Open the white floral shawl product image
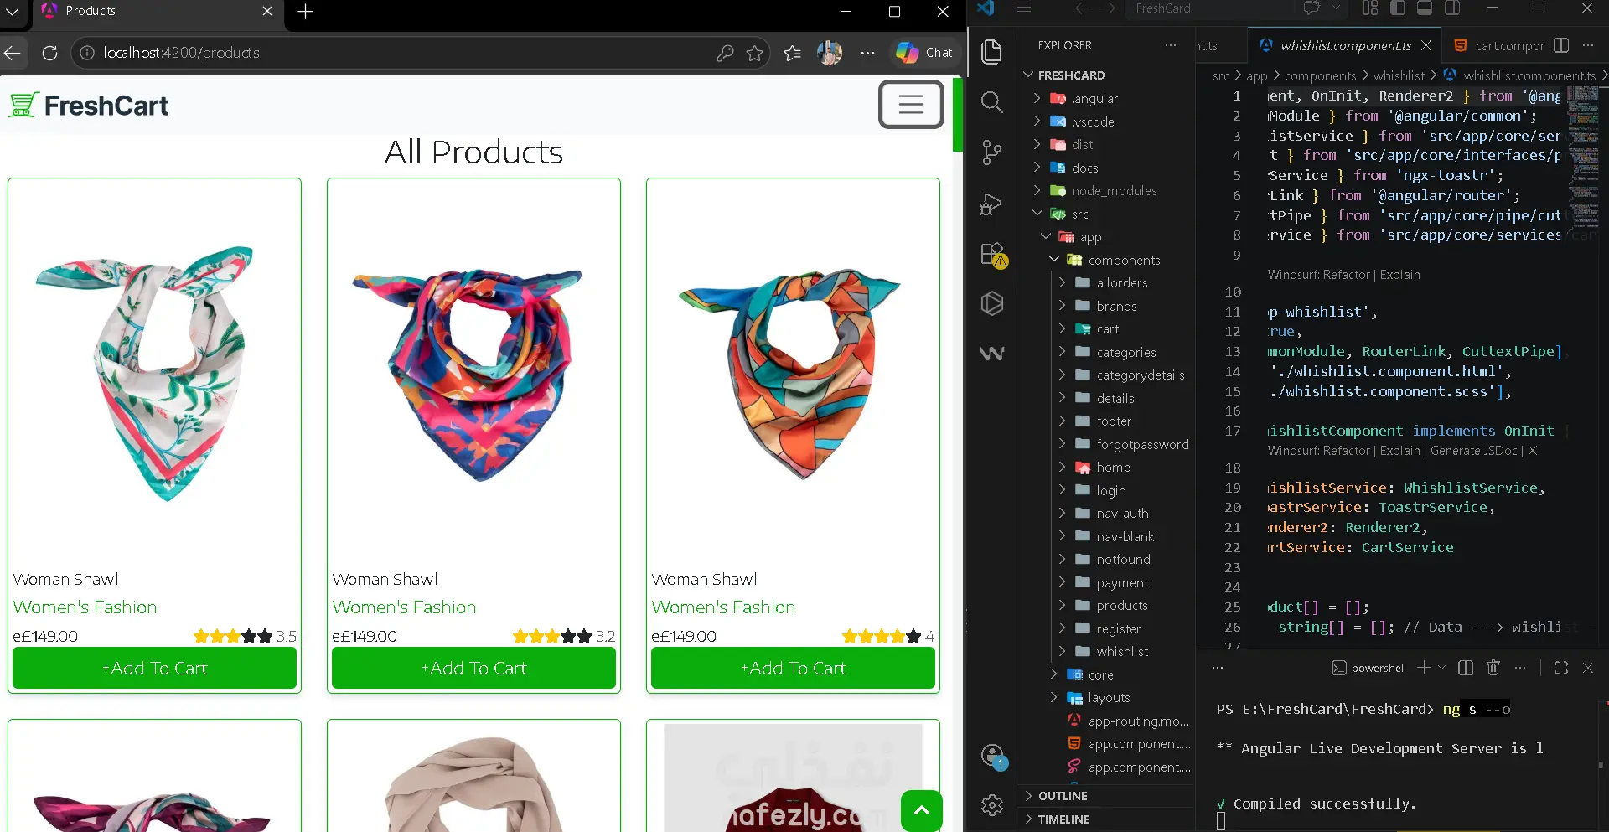Image resolution: width=1609 pixels, height=832 pixels. point(154,373)
